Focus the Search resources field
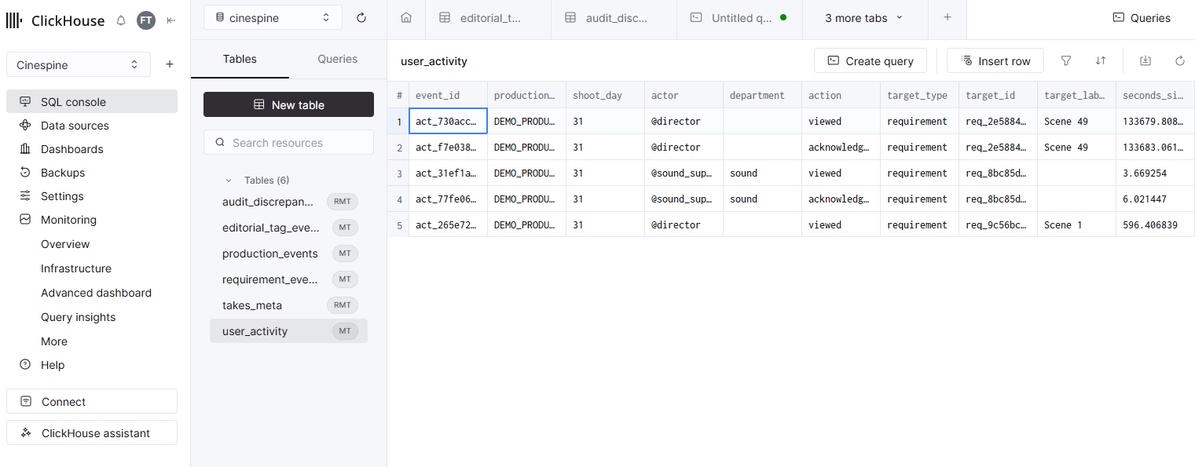Screen dimensions: 1195x467 tap(288, 142)
